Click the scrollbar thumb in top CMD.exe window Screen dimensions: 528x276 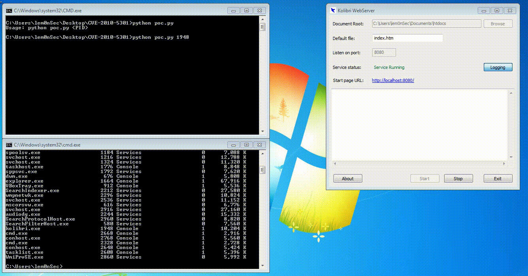262,27
